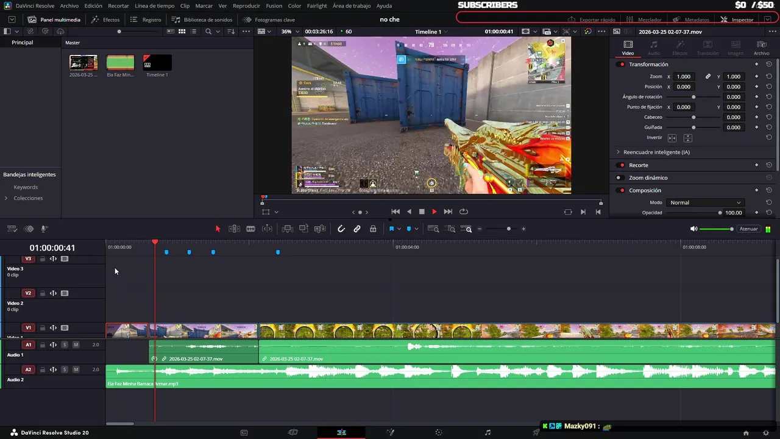Click the speaker mute icon

[x=693, y=229]
